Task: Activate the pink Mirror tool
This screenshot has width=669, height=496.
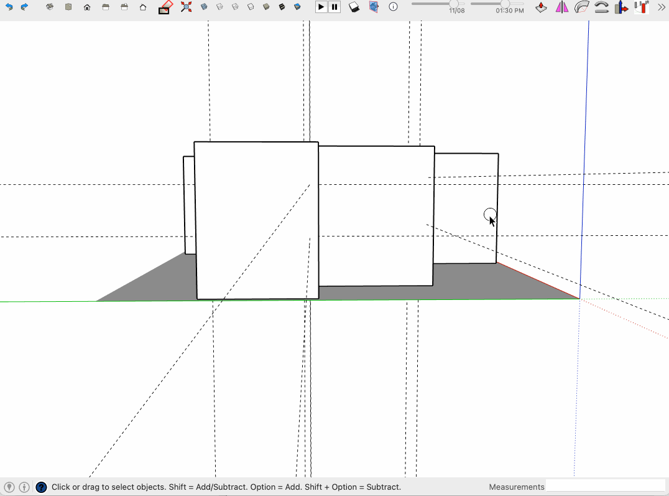Action: point(562,7)
